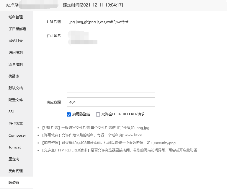Image resolution: width=227 pixels, height=189 pixels.
Task: Click the 响应资源 input with 404
Action: click(111, 102)
